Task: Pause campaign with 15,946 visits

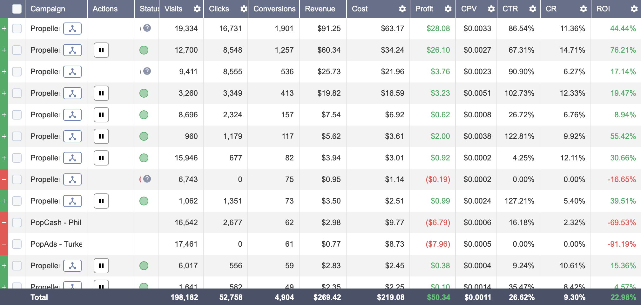Action: click(x=101, y=158)
